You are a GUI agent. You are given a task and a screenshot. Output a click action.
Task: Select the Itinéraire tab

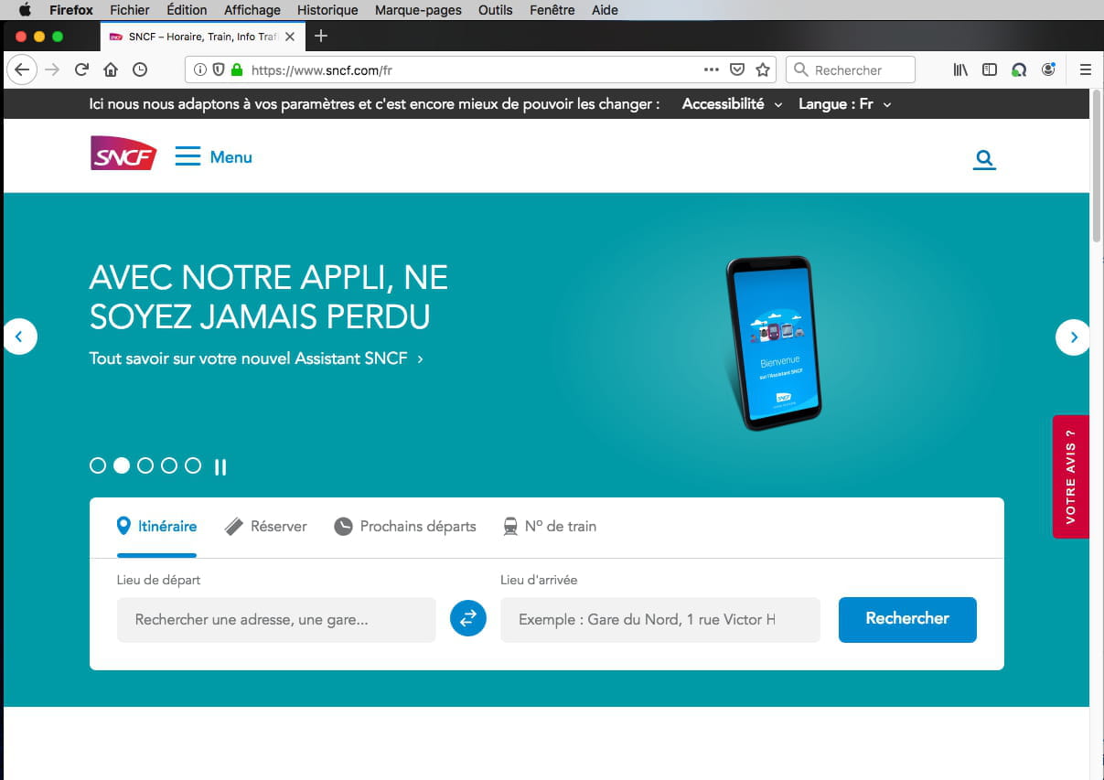156,527
